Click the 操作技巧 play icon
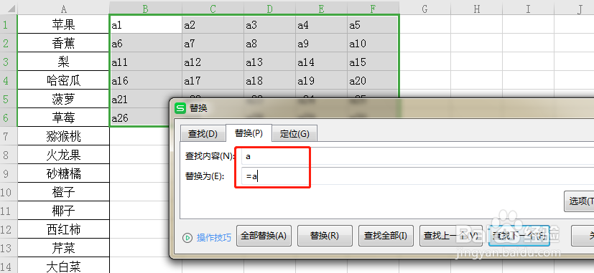594x273 pixels. click(187, 237)
